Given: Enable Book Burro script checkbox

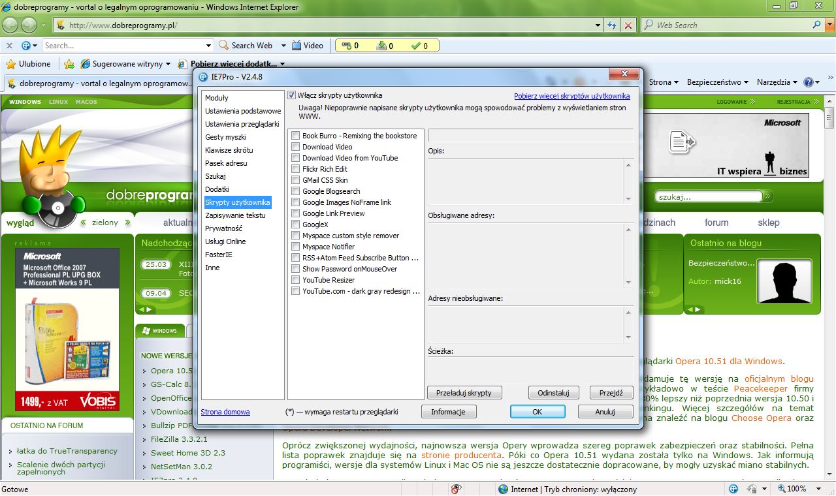Looking at the screenshot, I should click(296, 136).
